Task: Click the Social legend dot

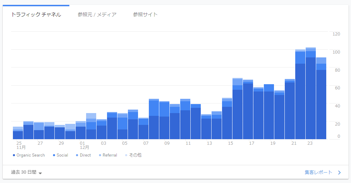Action: click(54, 155)
